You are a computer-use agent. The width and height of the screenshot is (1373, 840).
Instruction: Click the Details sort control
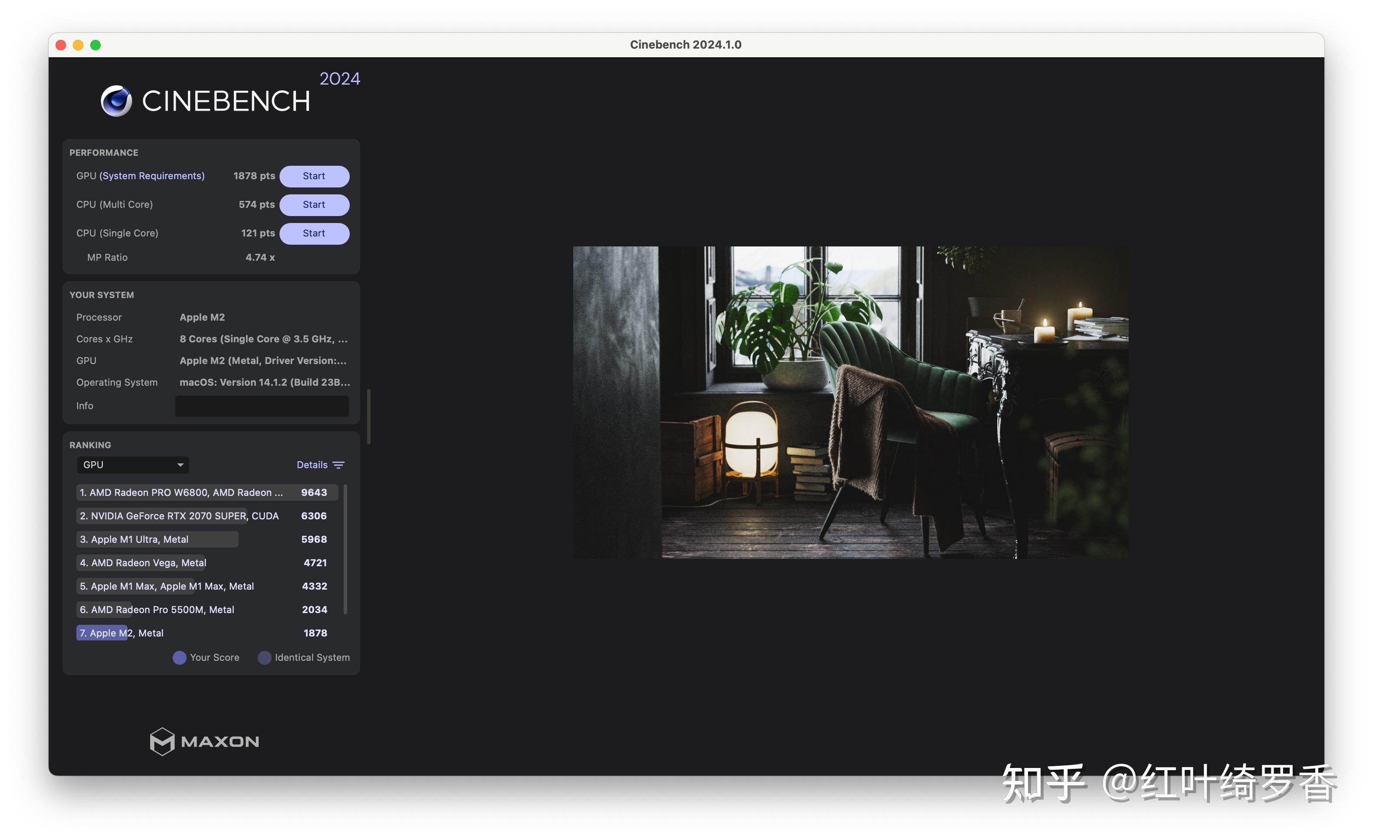click(312, 465)
